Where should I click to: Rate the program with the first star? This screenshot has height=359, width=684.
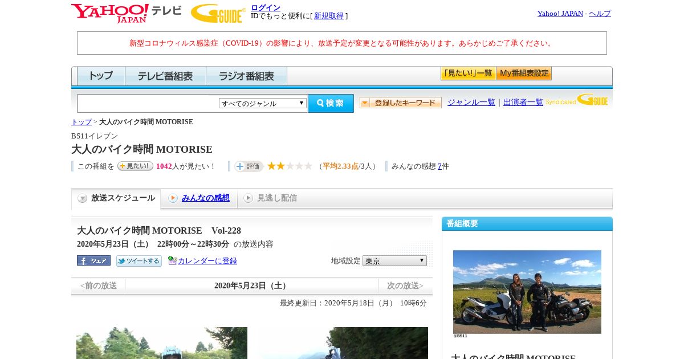272,166
